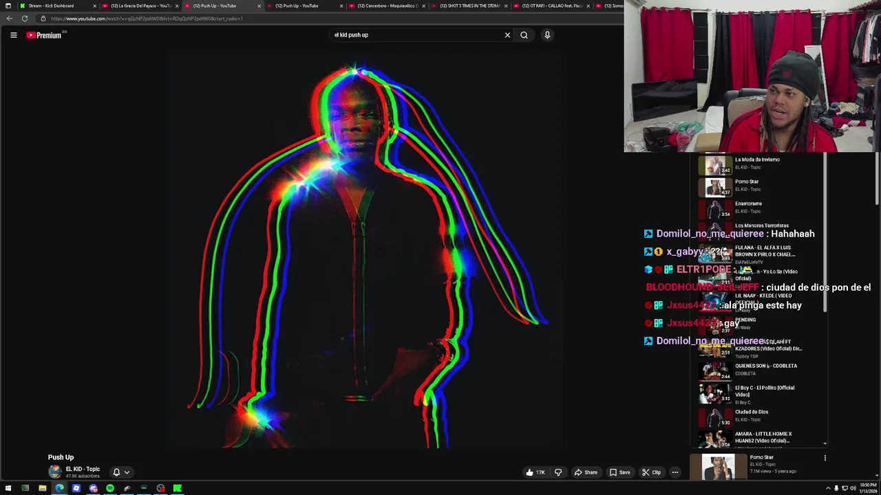This screenshot has width=881, height=495.
Task: Open volume control in system tray
Action: coord(853,488)
